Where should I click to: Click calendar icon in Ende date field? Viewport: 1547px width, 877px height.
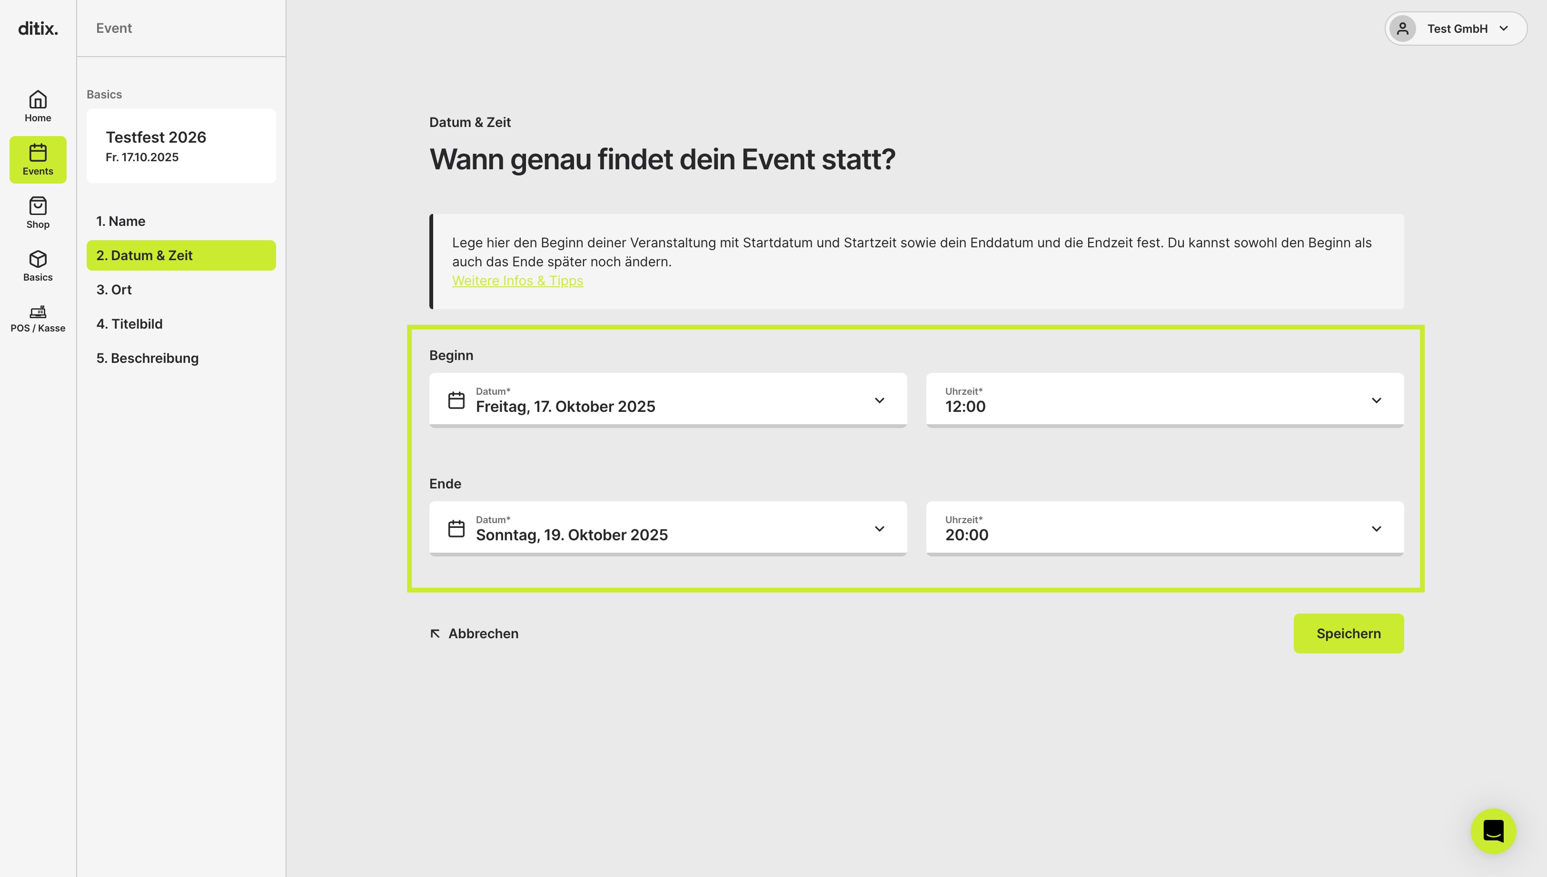point(456,528)
